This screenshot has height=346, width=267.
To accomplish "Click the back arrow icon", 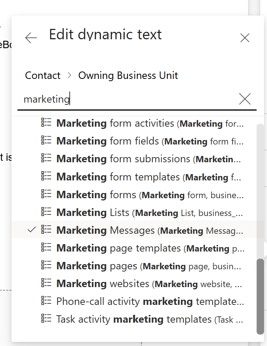I will click(x=31, y=37).
